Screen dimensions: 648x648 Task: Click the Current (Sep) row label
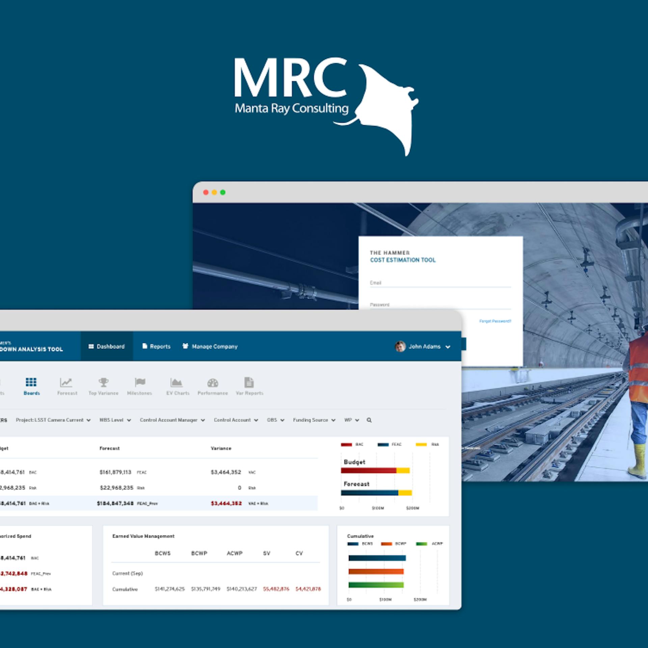[x=128, y=573]
